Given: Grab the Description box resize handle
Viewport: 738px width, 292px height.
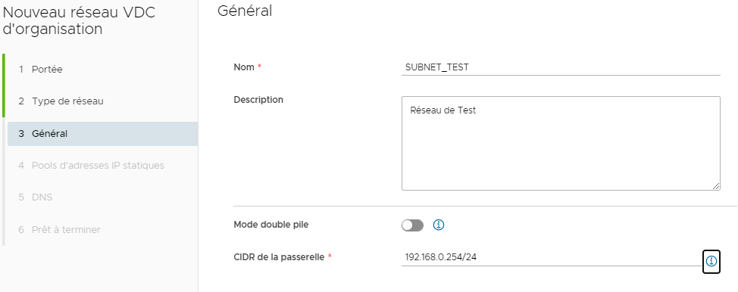Looking at the screenshot, I should (716, 186).
